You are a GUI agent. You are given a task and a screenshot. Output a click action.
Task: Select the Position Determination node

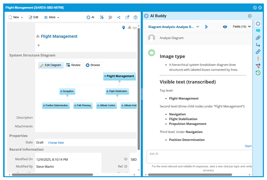pos(56,105)
